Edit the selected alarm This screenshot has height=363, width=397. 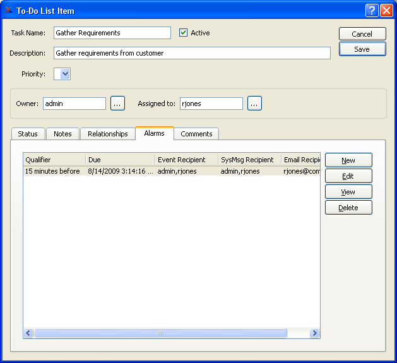348,176
